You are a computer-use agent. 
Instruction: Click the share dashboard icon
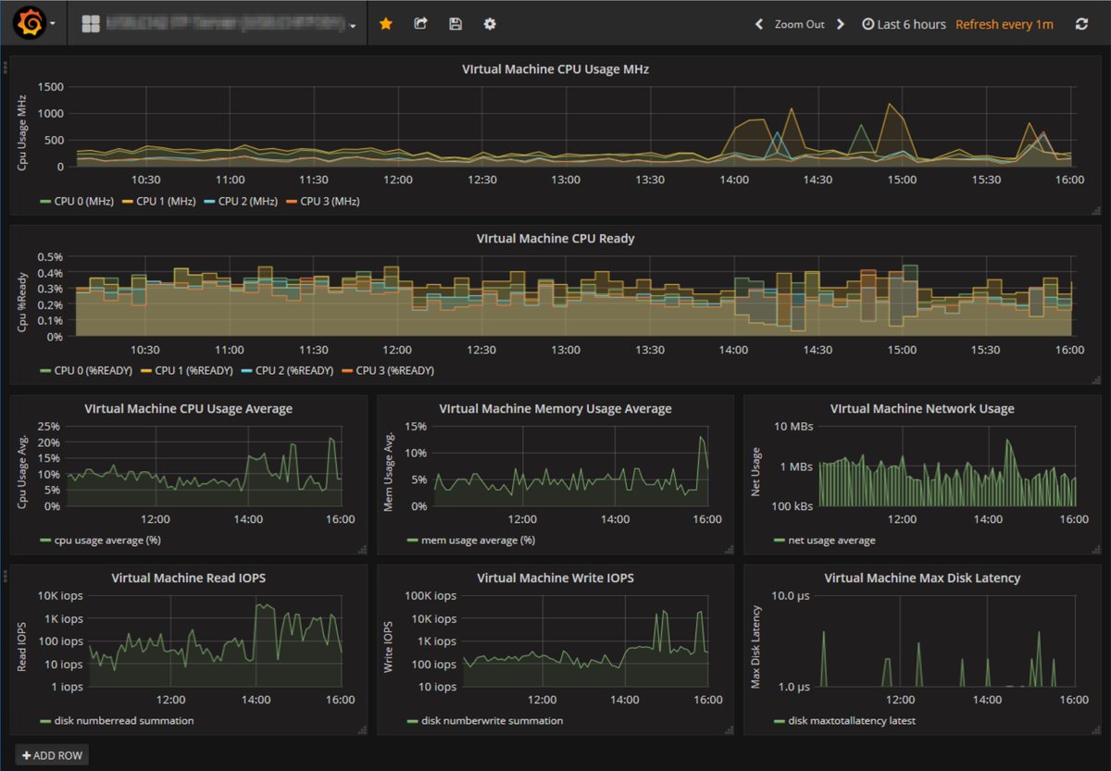(x=420, y=23)
